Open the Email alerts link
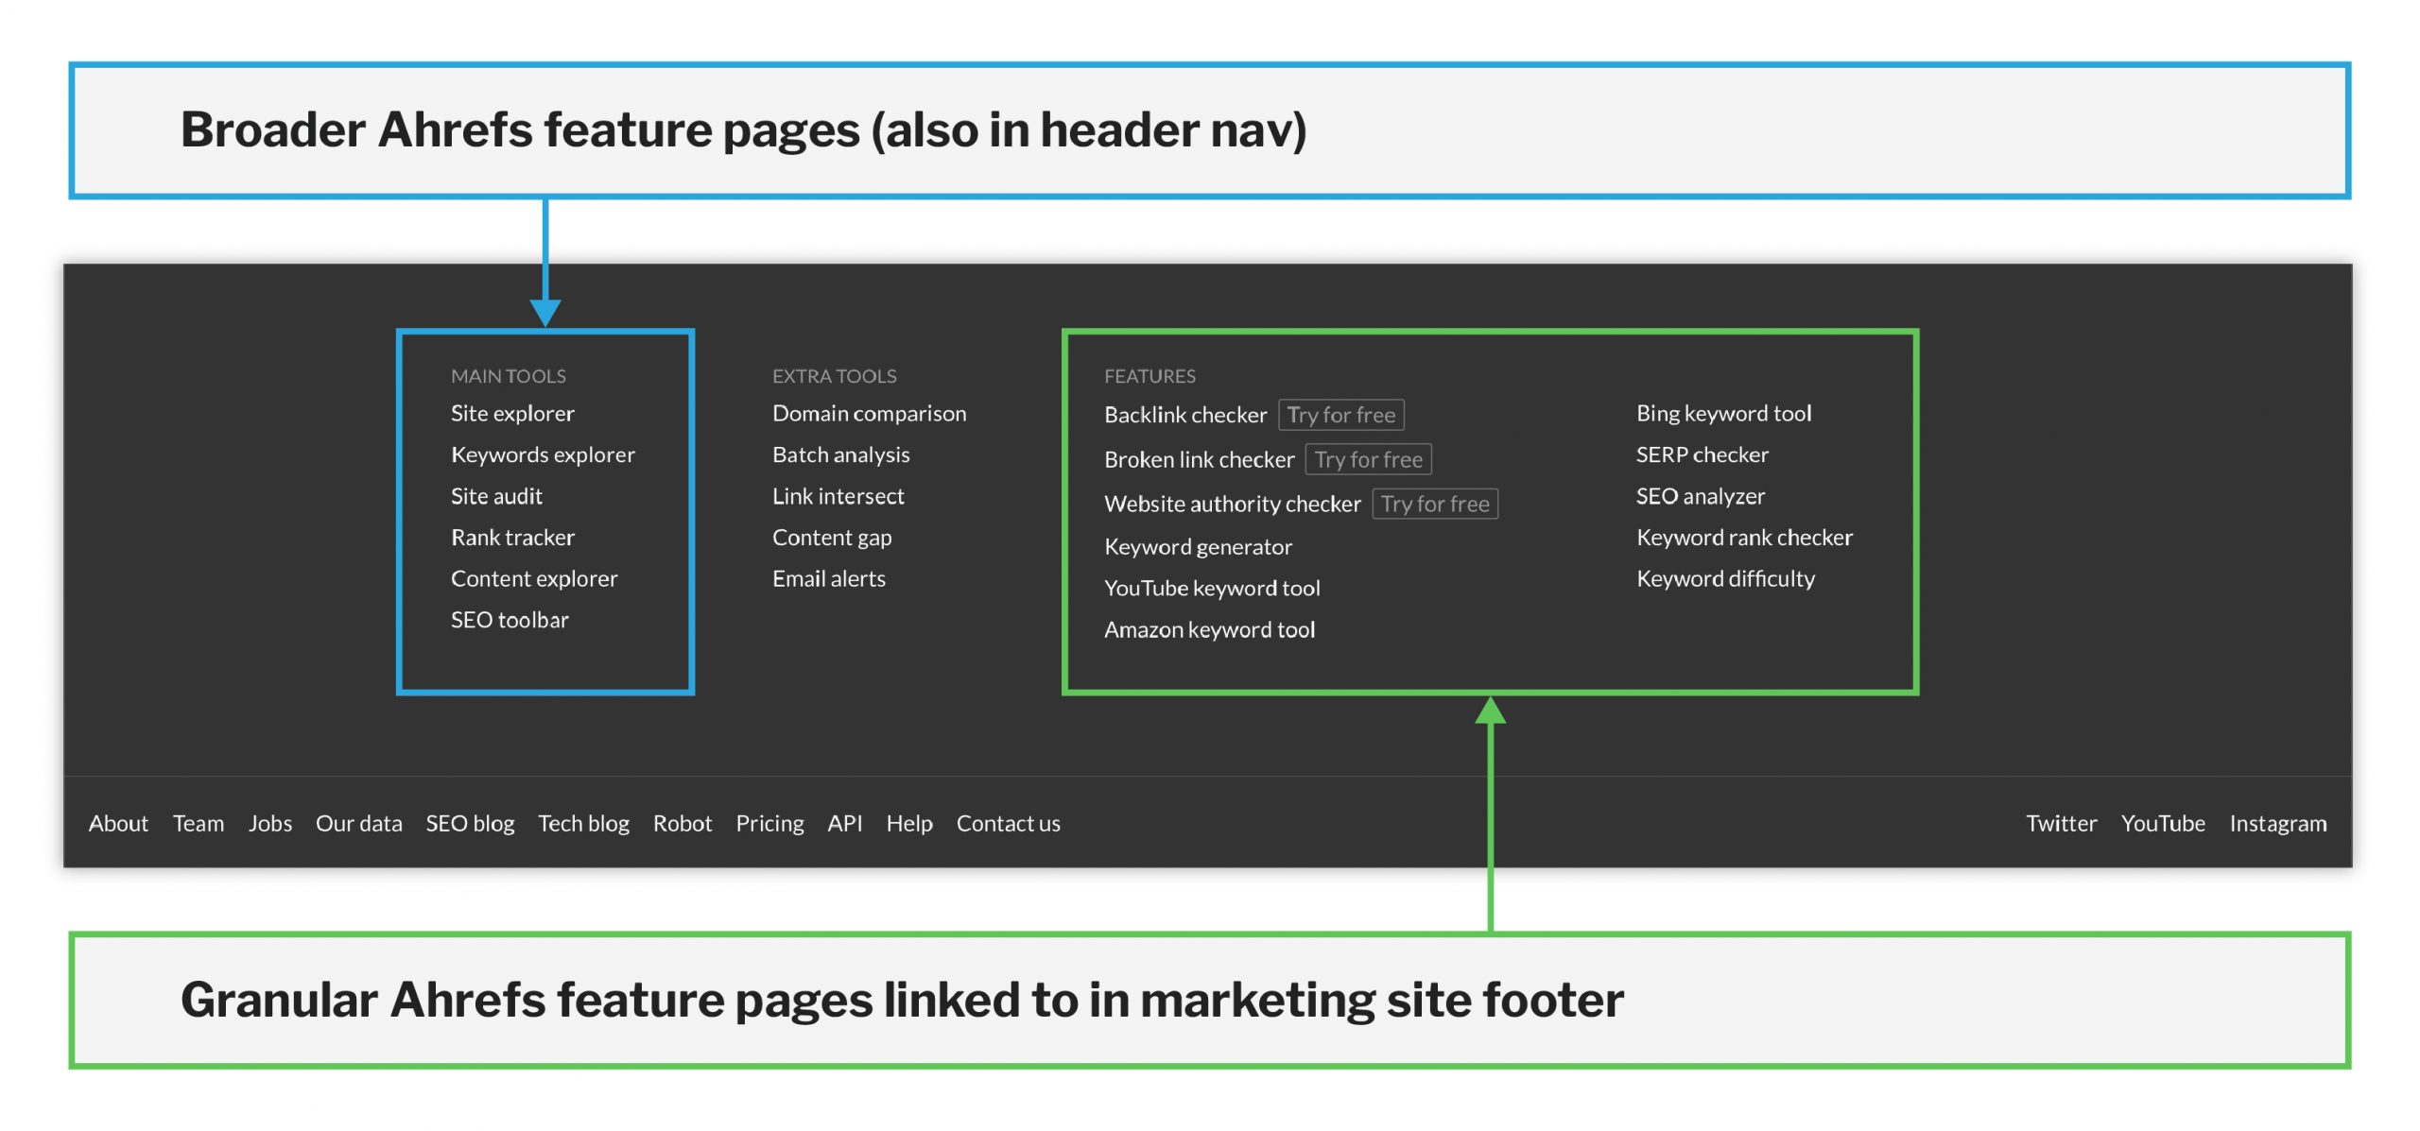 pyautogui.click(x=828, y=579)
